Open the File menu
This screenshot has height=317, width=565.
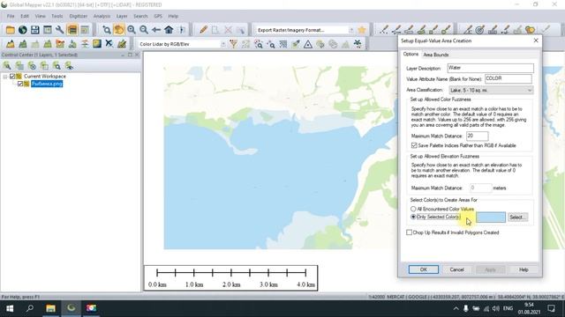[11, 16]
